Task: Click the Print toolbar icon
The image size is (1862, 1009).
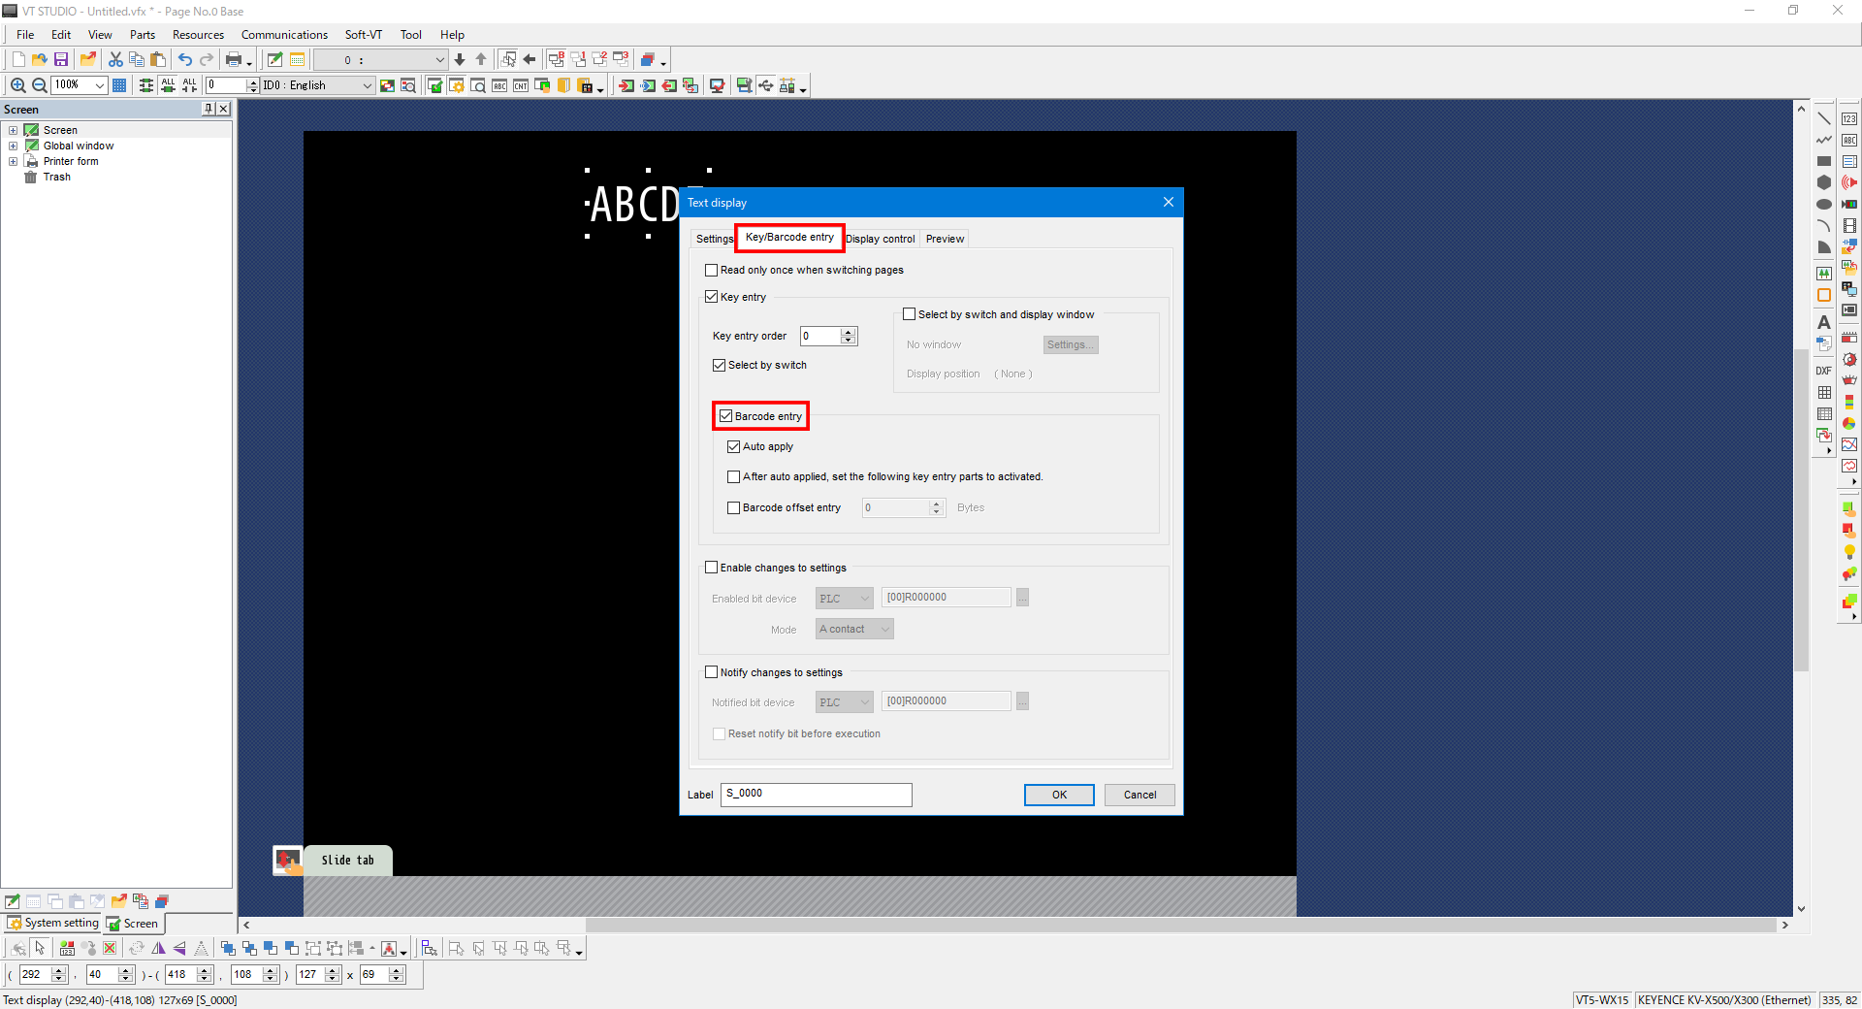Action: point(234,60)
